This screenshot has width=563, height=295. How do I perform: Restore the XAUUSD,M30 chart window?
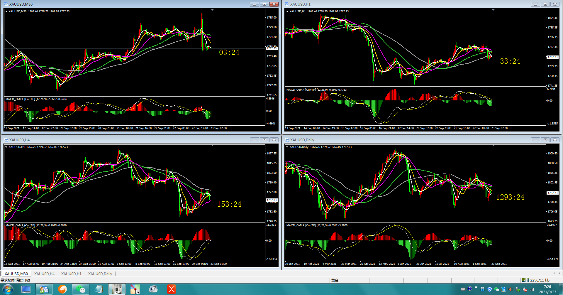[264, 4]
